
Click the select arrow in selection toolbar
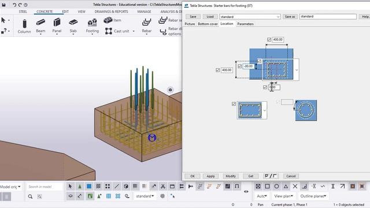[x=71, y=187]
